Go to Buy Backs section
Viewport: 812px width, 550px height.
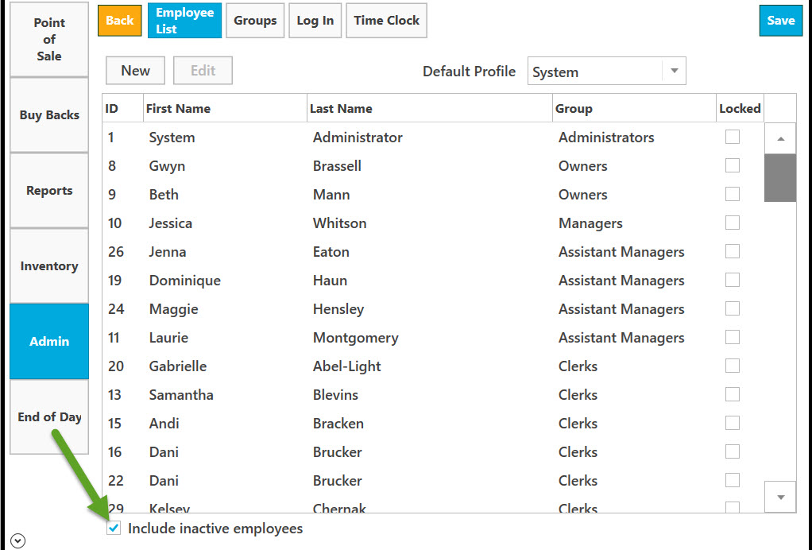49,115
